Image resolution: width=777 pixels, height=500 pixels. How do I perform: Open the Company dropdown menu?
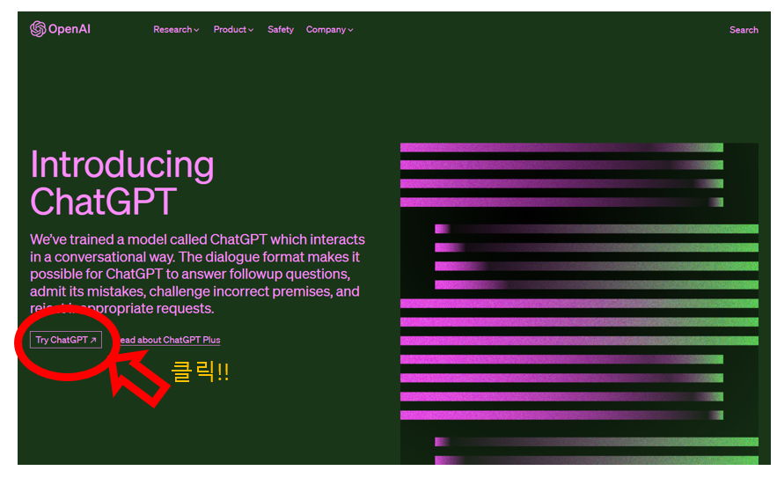(x=329, y=30)
